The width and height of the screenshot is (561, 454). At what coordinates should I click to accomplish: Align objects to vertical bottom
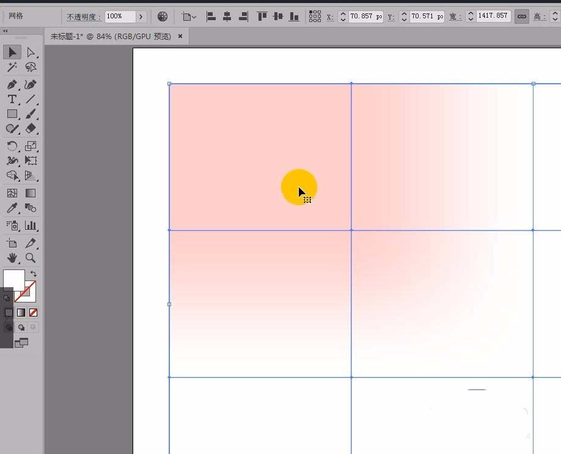pos(294,16)
